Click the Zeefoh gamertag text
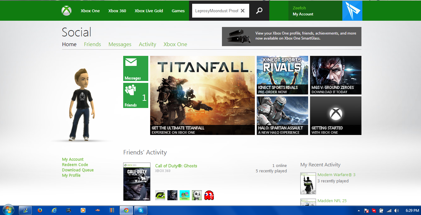Image resolution: width=421 pixels, height=215 pixels. tap(299, 8)
